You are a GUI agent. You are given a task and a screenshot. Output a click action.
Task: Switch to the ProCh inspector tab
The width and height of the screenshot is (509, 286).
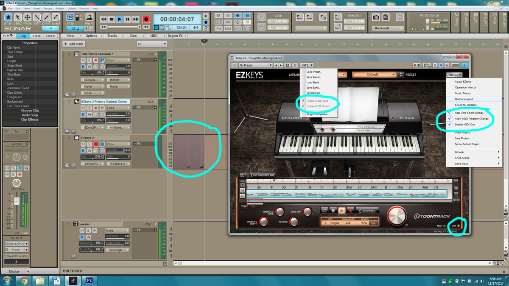pos(50,36)
